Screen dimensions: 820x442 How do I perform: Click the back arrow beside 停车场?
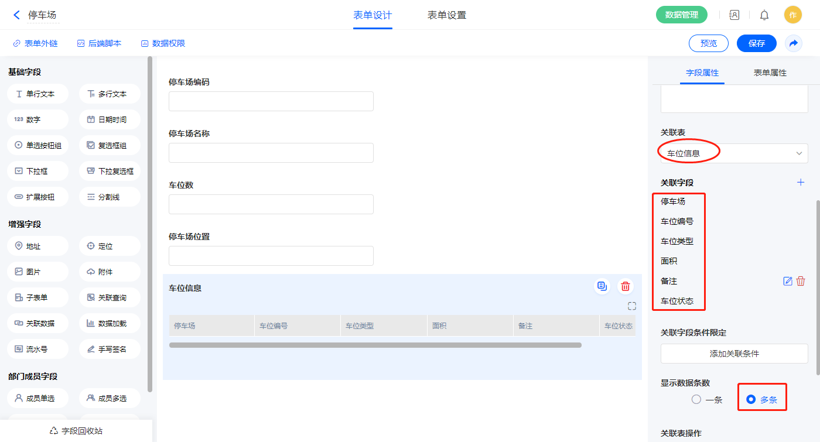pyautogui.click(x=16, y=15)
